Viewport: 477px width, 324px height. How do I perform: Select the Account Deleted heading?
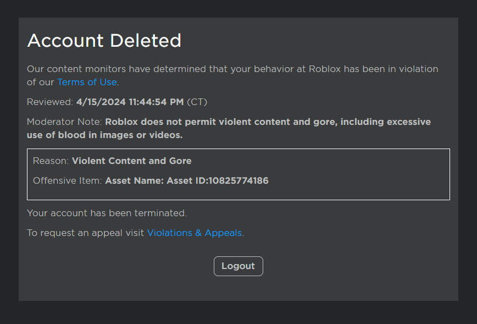104,41
